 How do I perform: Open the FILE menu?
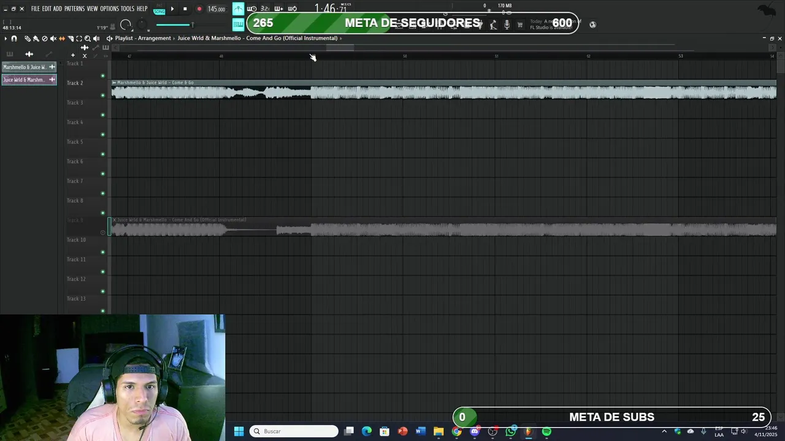(36, 9)
